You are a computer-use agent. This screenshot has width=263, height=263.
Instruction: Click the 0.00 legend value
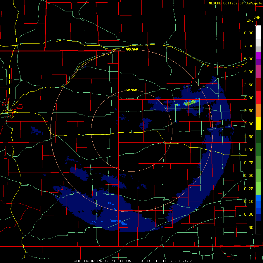point(249,214)
